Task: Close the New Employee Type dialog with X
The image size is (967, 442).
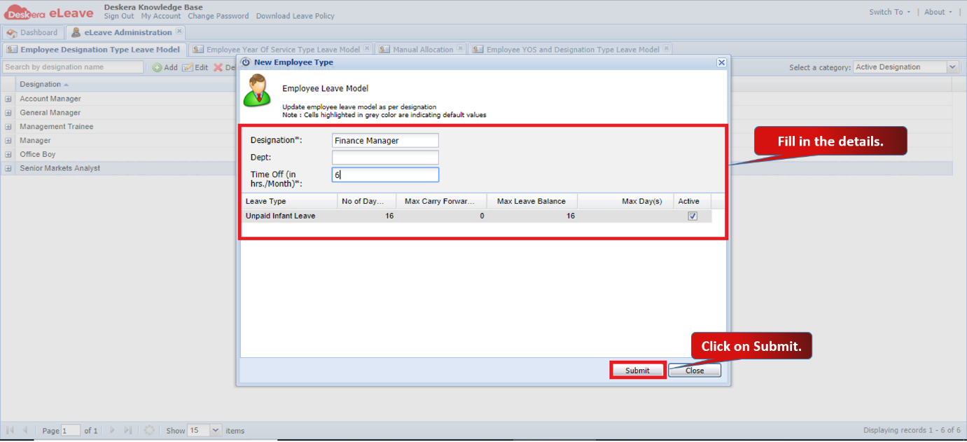Action: [721, 62]
